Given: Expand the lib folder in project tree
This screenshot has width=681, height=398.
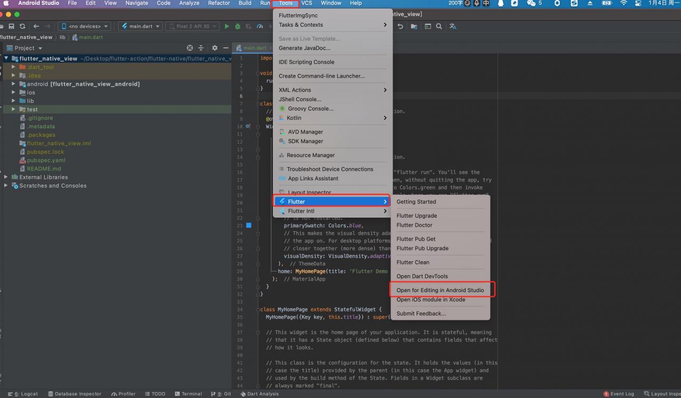Looking at the screenshot, I should coord(13,101).
